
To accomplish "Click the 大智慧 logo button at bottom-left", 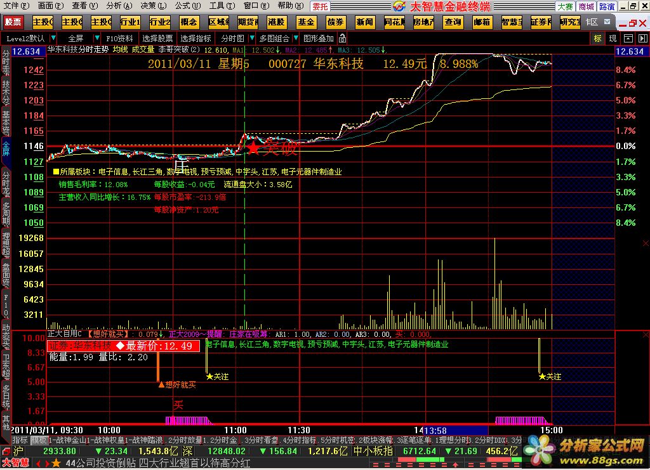I will [x=15, y=463].
